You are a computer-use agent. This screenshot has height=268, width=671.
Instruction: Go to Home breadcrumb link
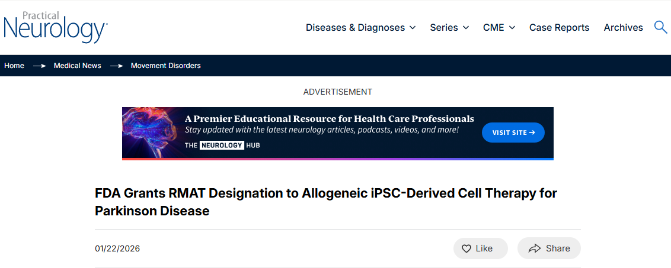[14, 66]
